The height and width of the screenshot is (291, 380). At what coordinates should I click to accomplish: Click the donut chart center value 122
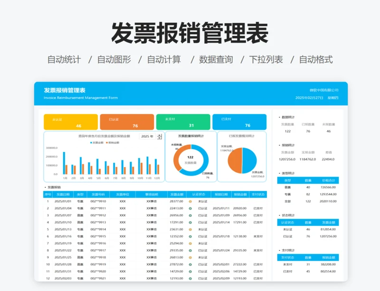190,157
